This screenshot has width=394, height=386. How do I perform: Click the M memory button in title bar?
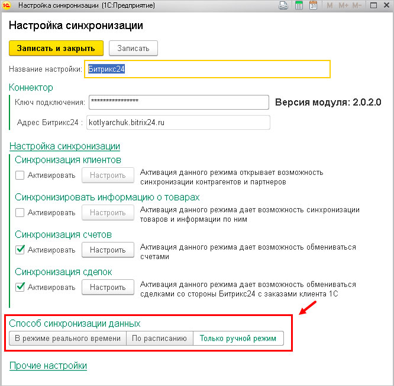pyautogui.click(x=330, y=5)
